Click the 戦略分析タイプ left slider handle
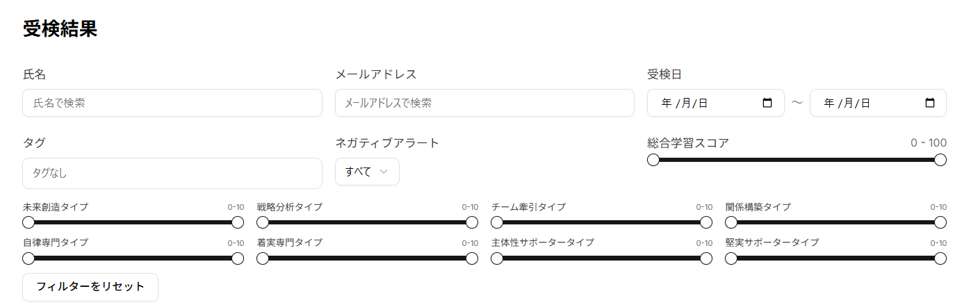 263,222
